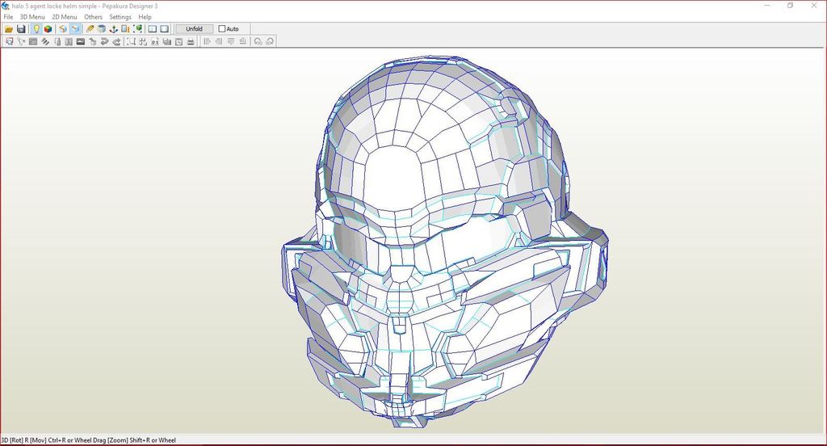The height and width of the screenshot is (446, 827).
Task: Select the pencil edge-marking tool
Action: [x=90, y=29]
